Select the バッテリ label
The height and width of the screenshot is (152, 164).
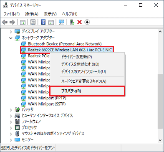click(x=28, y=109)
